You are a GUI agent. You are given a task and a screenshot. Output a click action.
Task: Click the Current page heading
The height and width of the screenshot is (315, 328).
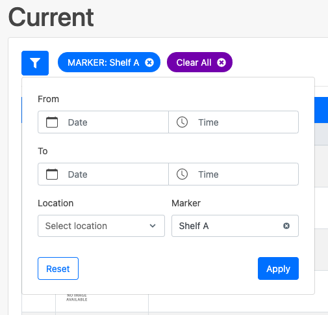coord(51,18)
